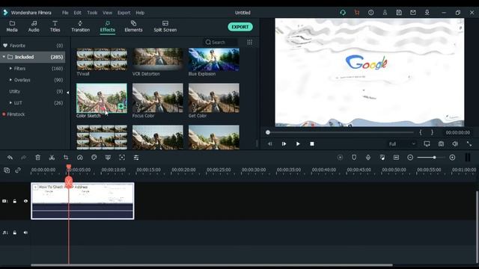Image resolution: width=479 pixels, height=269 pixels.
Task: Click the preview volume speaker icon
Action: coord(455,143)
